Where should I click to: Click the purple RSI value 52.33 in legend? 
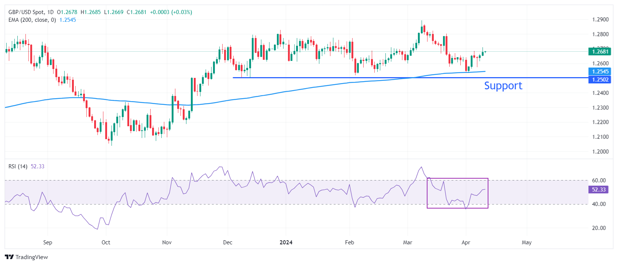tap(37, 166)
